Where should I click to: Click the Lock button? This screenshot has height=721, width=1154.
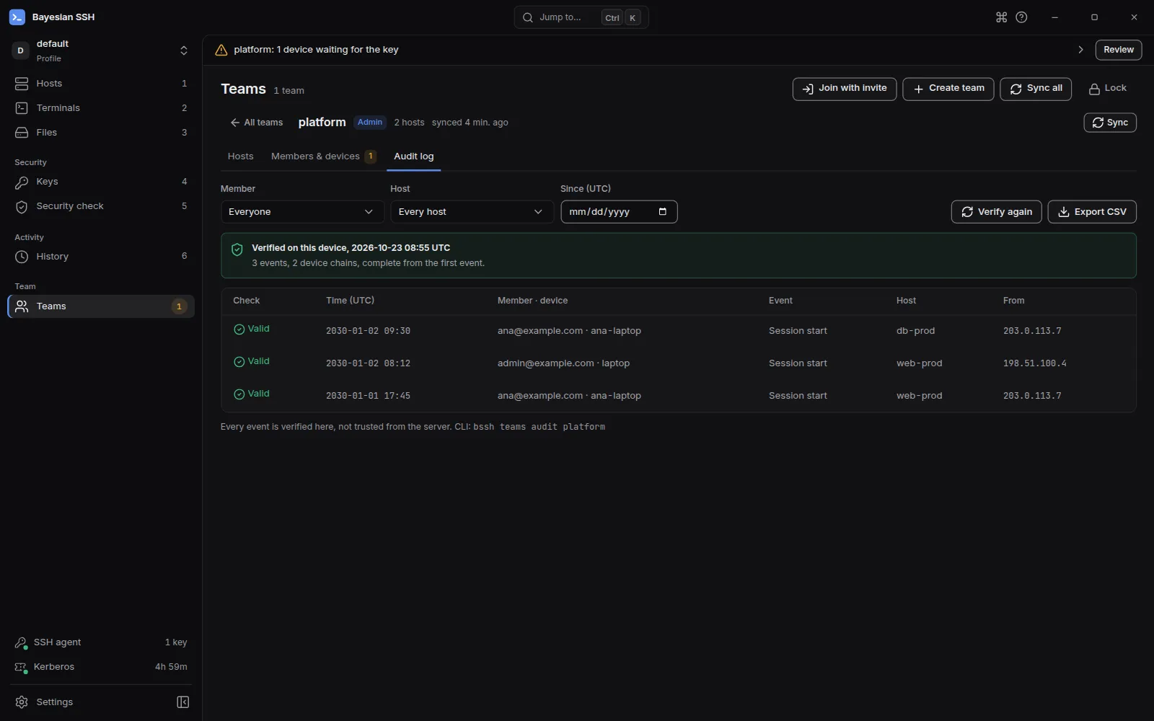pos(1107,89)
